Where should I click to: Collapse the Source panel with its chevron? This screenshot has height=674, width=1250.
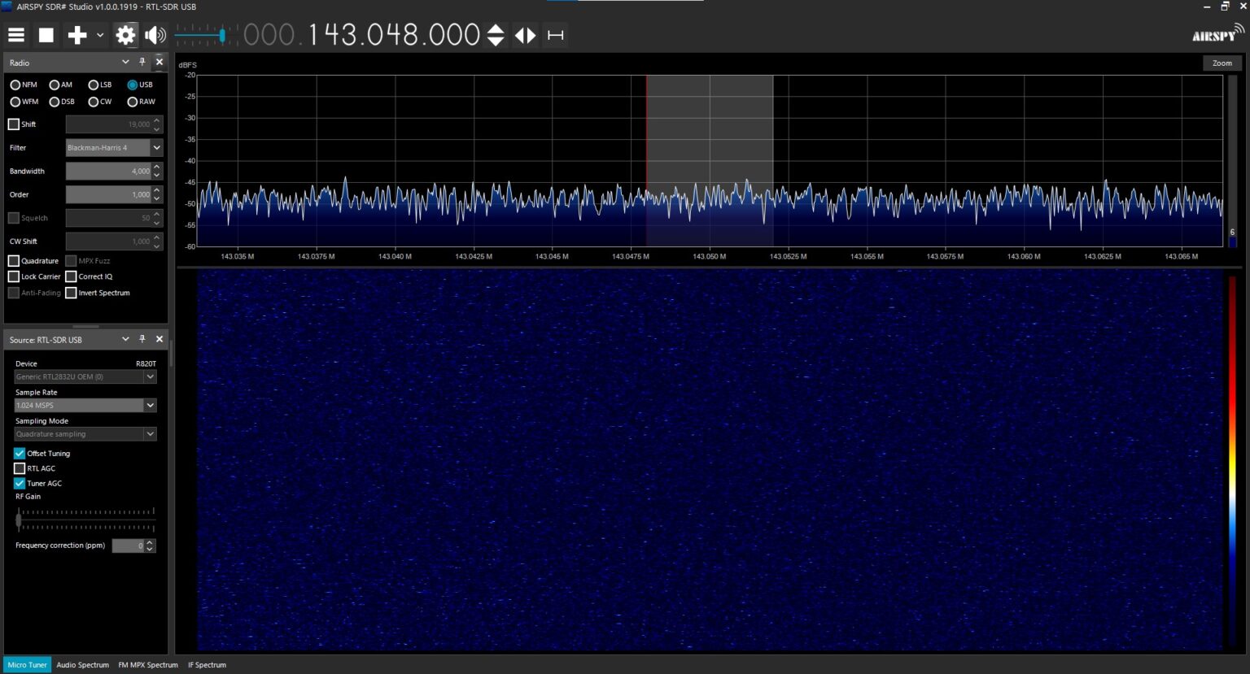point(125,339)
